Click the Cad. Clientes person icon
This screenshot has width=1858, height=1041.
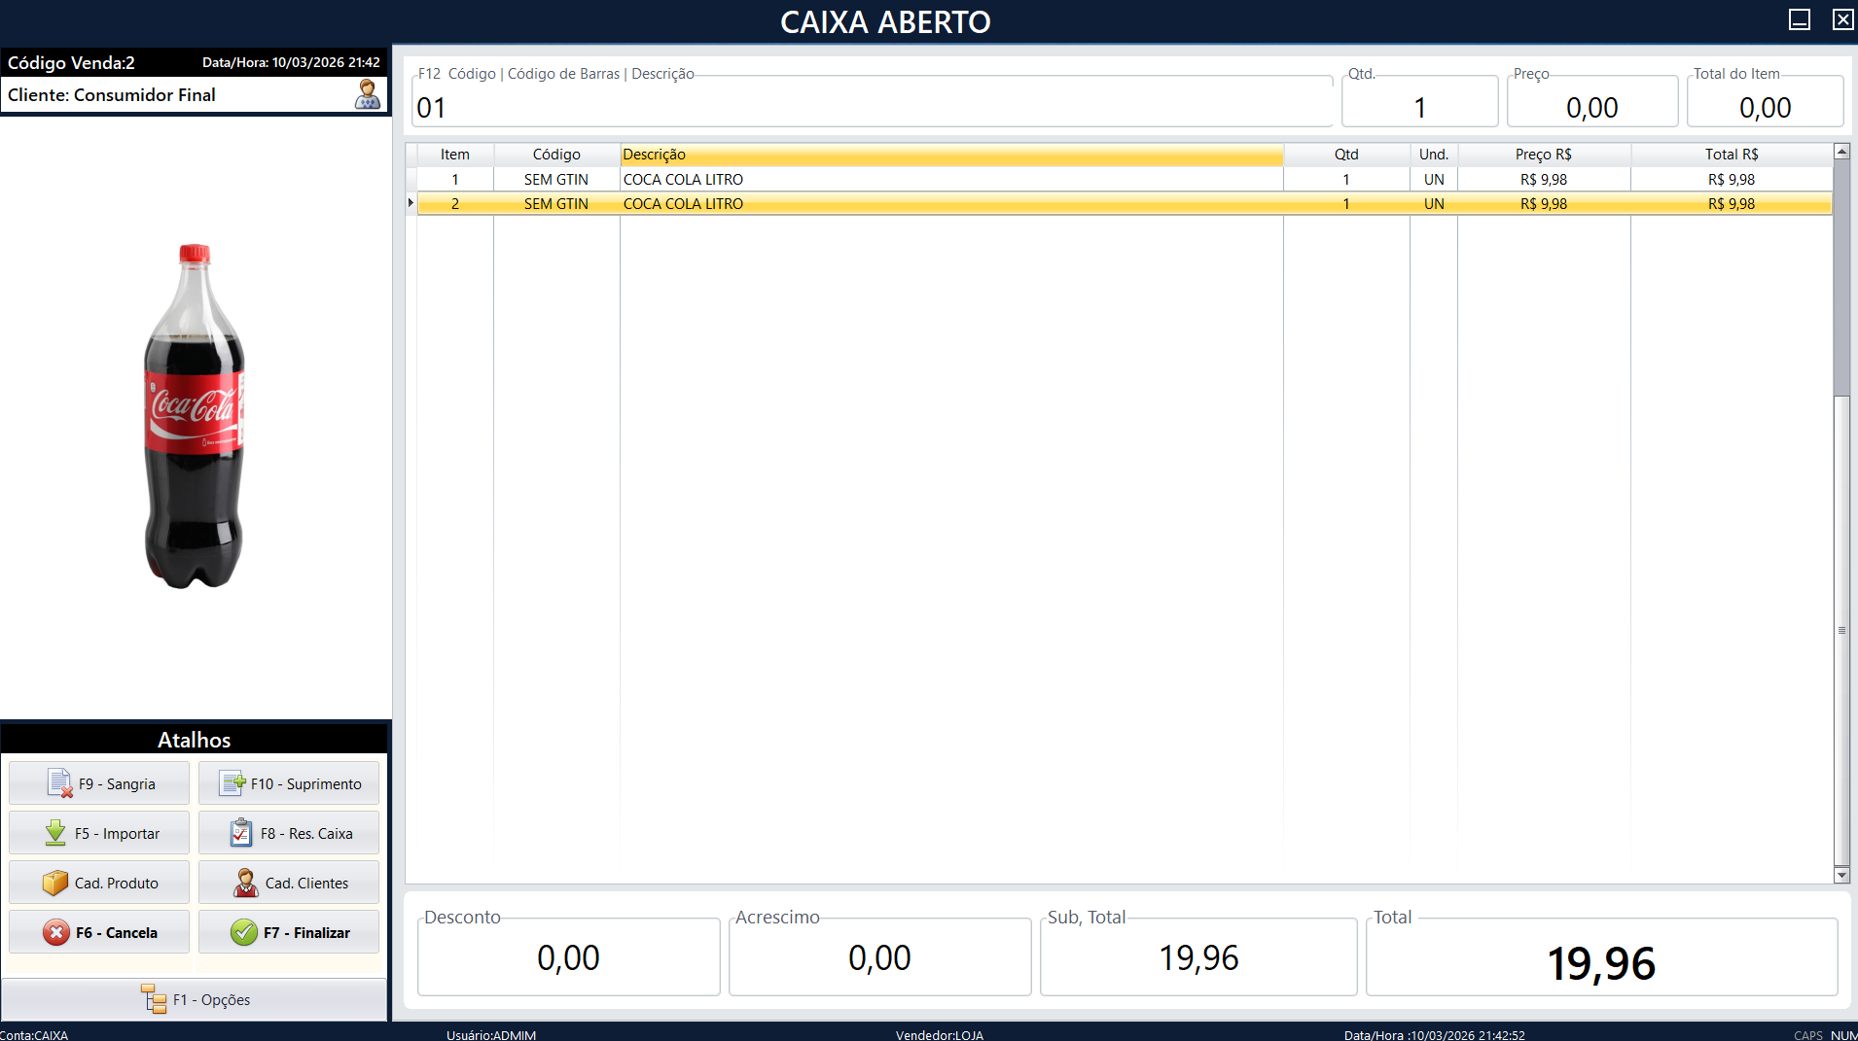coord(243,882)
